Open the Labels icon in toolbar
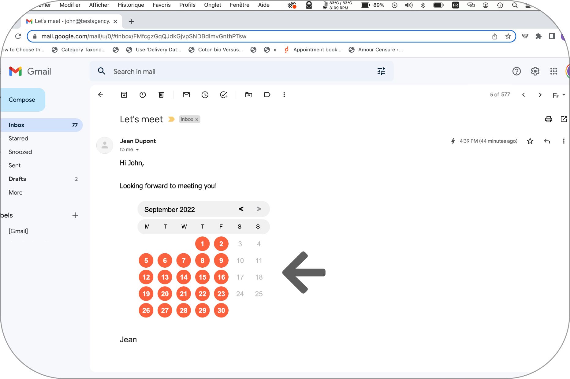This screenshot has height=379, width=570. click(x=267, y=95)
